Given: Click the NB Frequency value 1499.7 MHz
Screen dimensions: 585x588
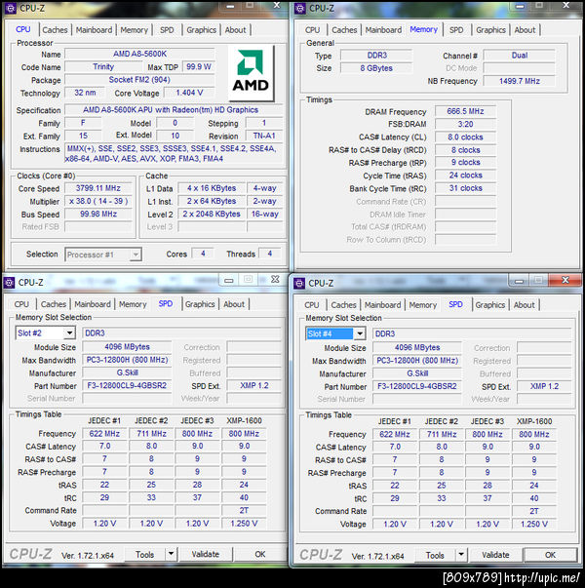Looking at the screenshot, I should [x=520, y=81].
